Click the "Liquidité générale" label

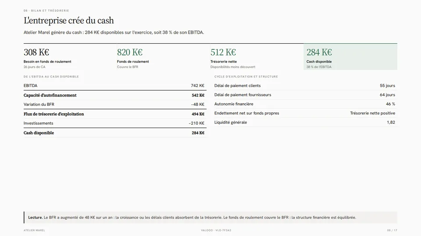pyautogui.click(x=231, y=122)
